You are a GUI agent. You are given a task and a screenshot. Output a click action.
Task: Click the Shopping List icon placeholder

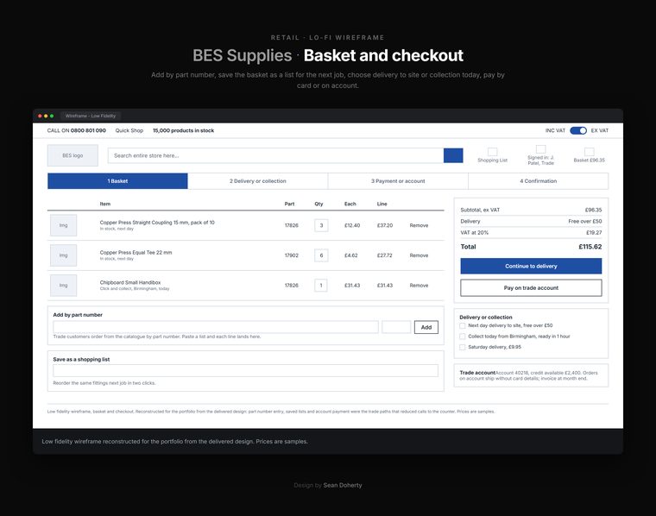coord(492,152)
